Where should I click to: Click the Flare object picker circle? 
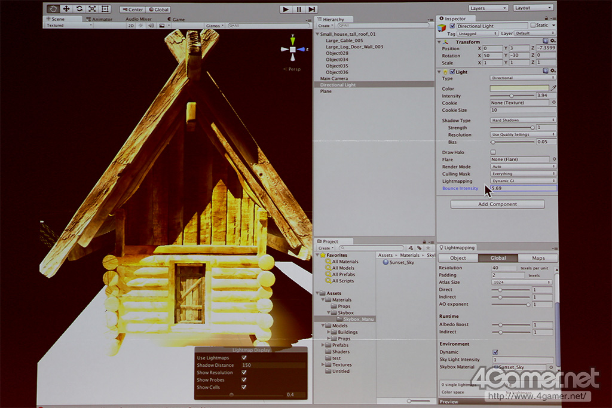coord(554,159)
